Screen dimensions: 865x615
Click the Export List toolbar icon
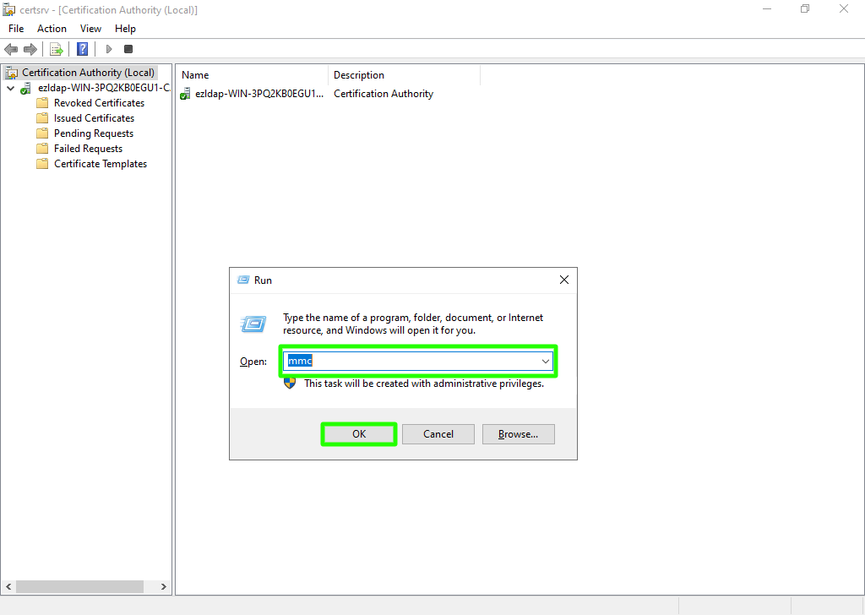[57, 49]
